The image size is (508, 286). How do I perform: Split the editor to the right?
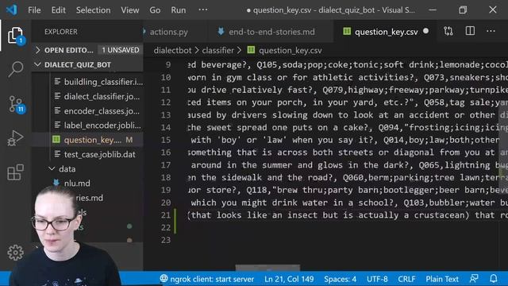[x=470, y=32]
